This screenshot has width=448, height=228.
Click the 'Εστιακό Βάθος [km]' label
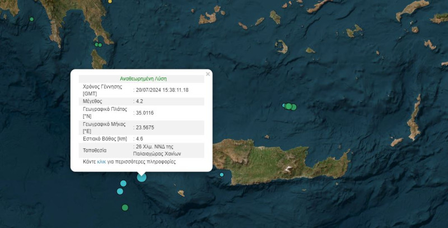105,138
